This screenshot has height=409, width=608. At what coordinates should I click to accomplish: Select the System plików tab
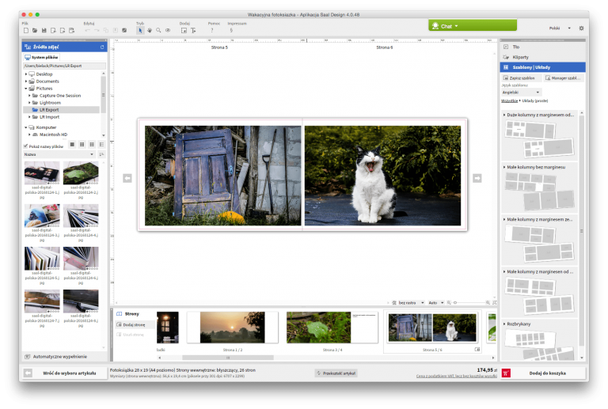pyautogui.click(x=41, y=57)
